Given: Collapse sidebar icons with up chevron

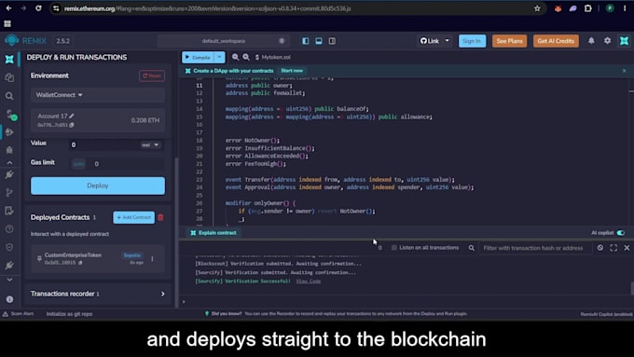Looking at the screenshot, I should coord(9,162).
